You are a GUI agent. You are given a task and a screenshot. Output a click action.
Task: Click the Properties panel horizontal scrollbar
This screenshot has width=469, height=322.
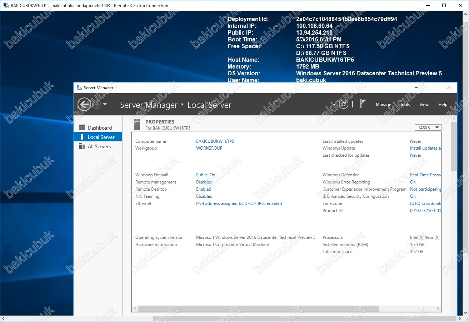click(x=258, y=308)
